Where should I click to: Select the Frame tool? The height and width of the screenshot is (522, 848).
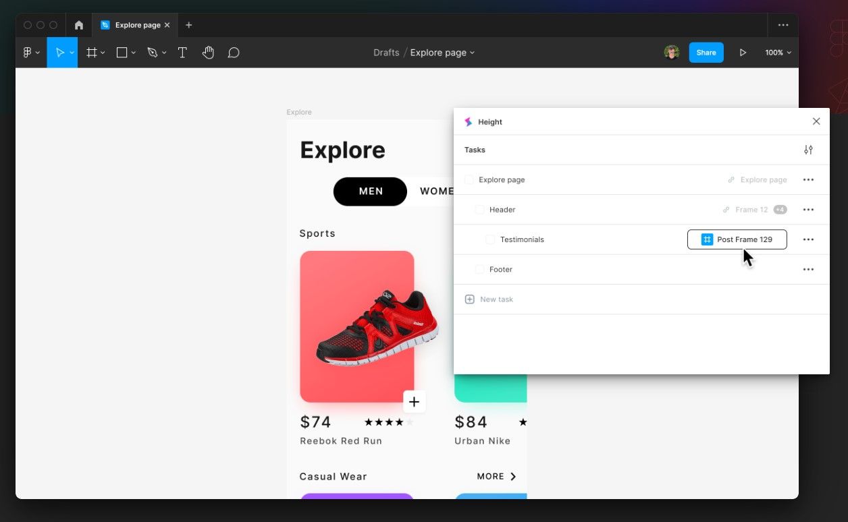click(92, 52)
